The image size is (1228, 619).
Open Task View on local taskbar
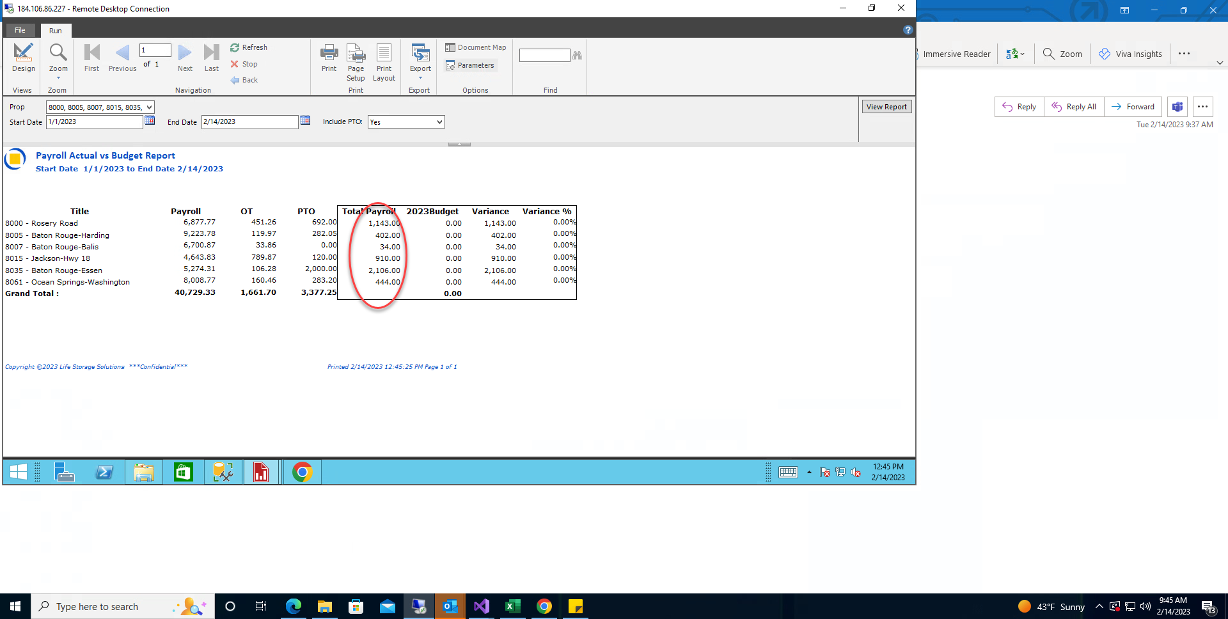pyautogui.click(x=261, y=606)
